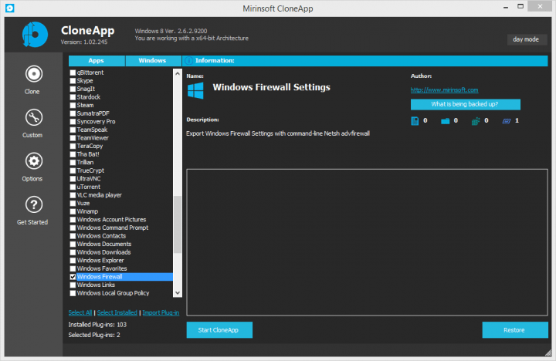Select the Windows Favorites entry
The width and height of the screenshot is (556, 361).
pyautogui.click(x=102, y=268)
